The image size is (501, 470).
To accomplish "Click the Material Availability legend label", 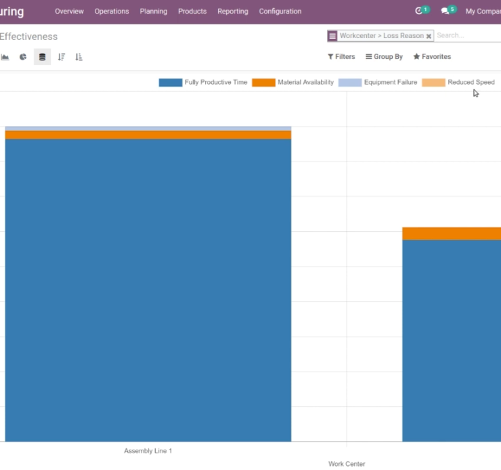I will click(305, 82).
